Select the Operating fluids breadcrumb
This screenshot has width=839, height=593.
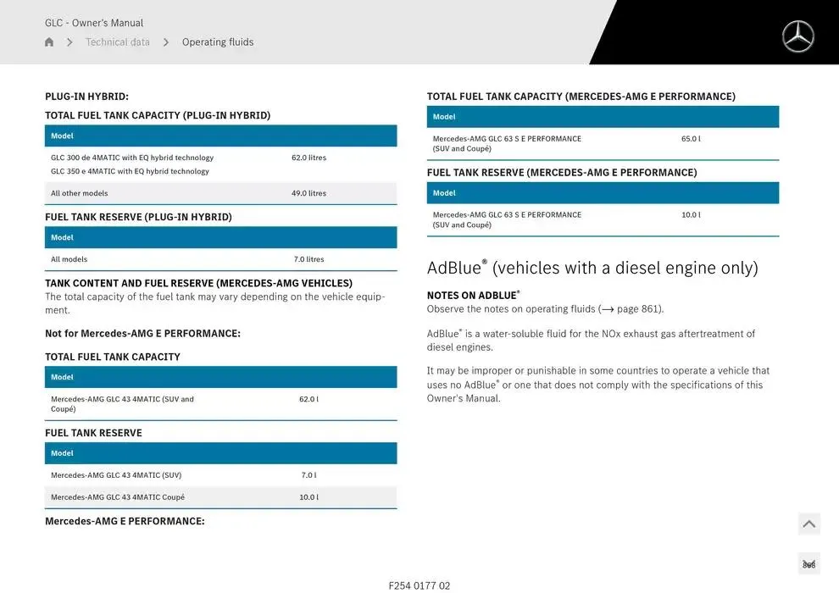pyautogui.click(x=218, y=42)
